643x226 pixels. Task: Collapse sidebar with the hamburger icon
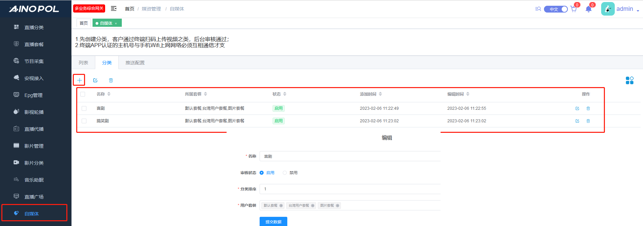[114, 8]
